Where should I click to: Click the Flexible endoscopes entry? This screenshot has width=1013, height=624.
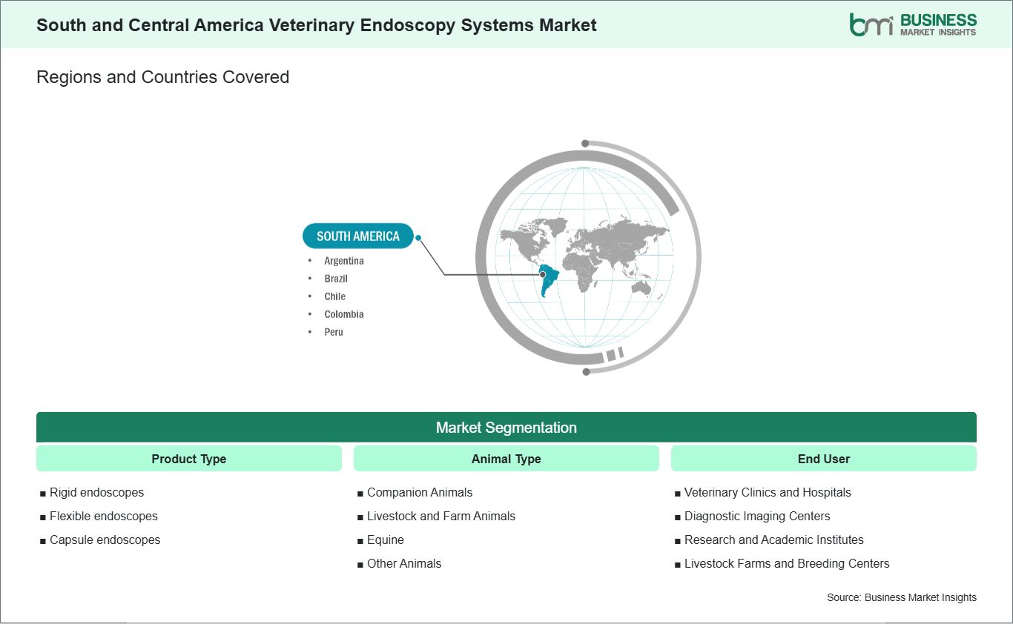coord(99,516)
